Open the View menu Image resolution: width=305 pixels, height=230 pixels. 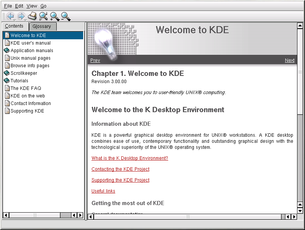coord(32,6)
